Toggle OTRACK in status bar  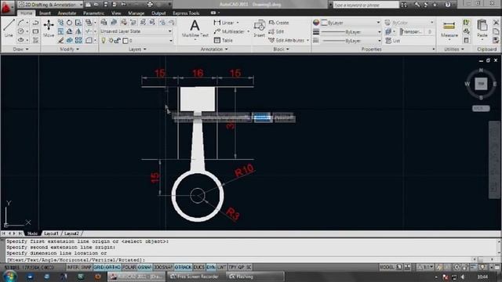tap(183, 267)
